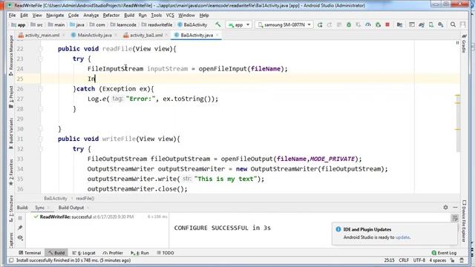Open the eye view options in Build panel
Image resolution: width=475 pixels, height=267 pixels.
(x=20, y=237)
